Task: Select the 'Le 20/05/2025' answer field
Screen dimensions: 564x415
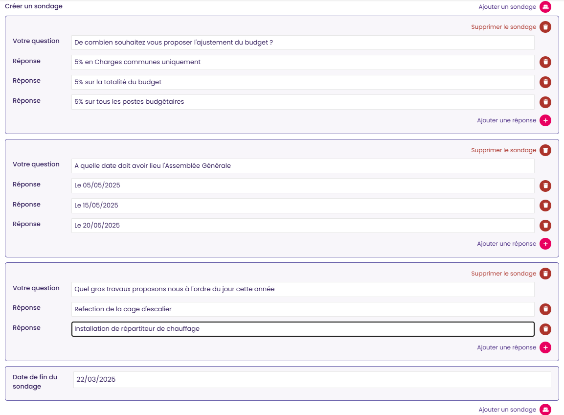Action: (303, 225)
